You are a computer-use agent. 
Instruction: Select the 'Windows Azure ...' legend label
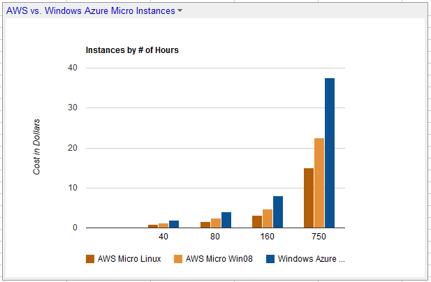(311, 259)
